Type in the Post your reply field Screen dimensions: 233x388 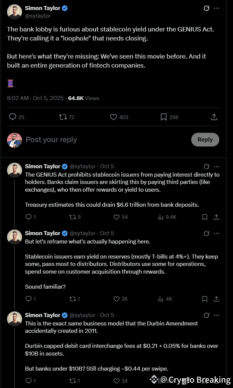tap(100, 140)
